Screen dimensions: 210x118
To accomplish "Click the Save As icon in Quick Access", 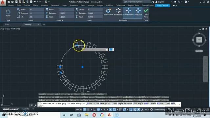I will tap(20, 2).
